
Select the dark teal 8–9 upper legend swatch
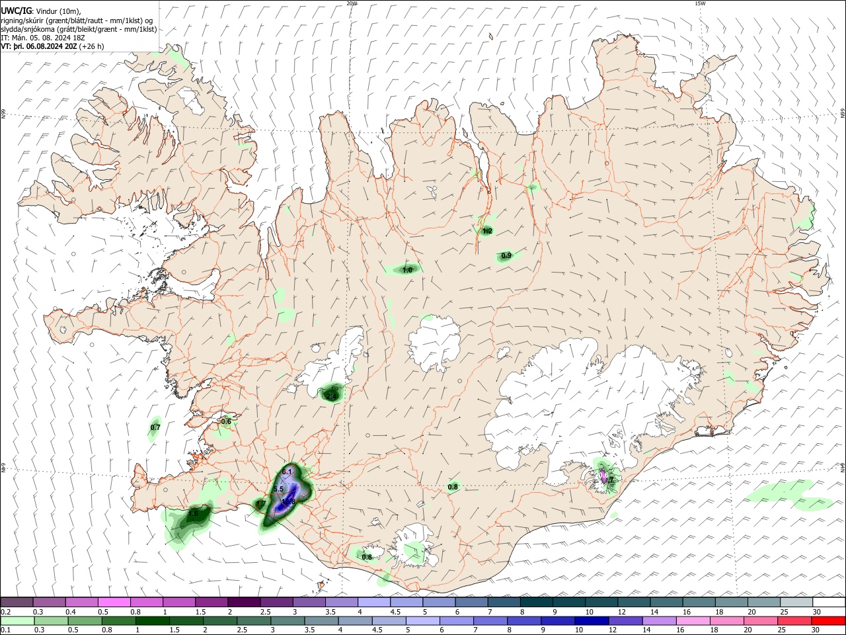537,602
